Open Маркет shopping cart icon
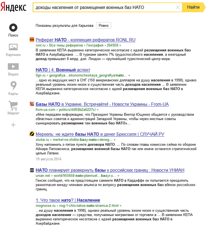 point(13,106)
